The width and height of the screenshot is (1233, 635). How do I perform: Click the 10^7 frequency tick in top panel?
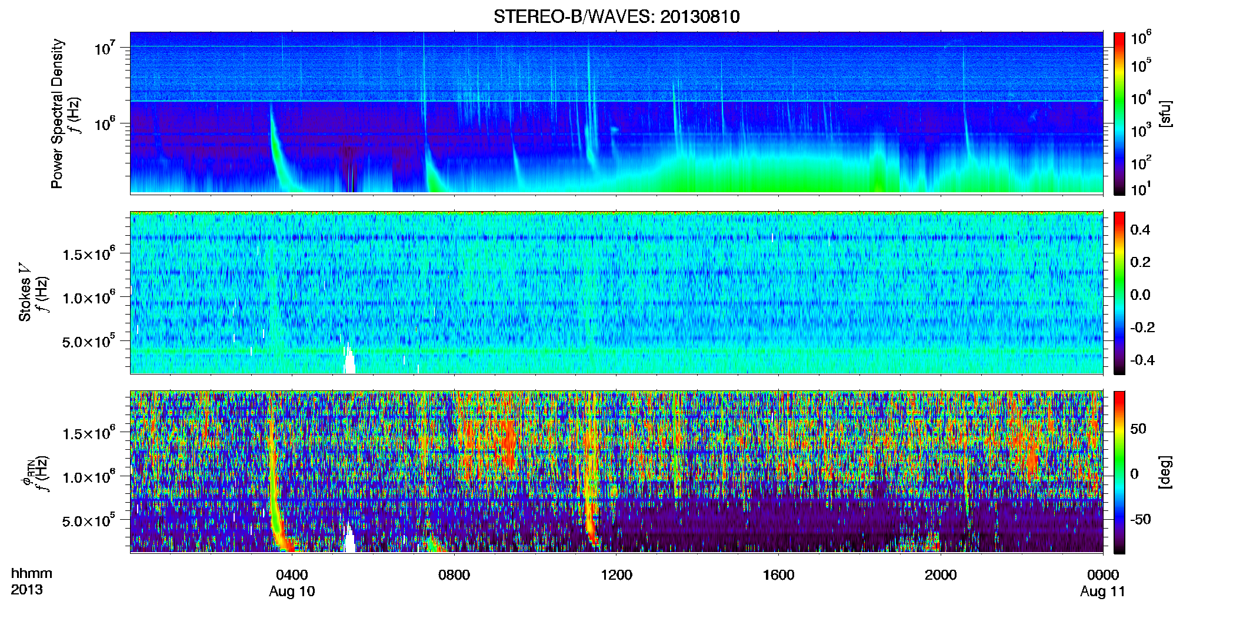pos(104,48)
